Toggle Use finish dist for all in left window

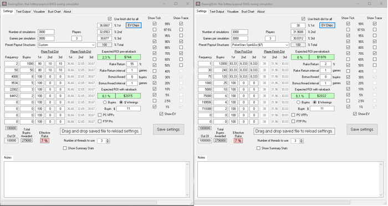point(110,19)
